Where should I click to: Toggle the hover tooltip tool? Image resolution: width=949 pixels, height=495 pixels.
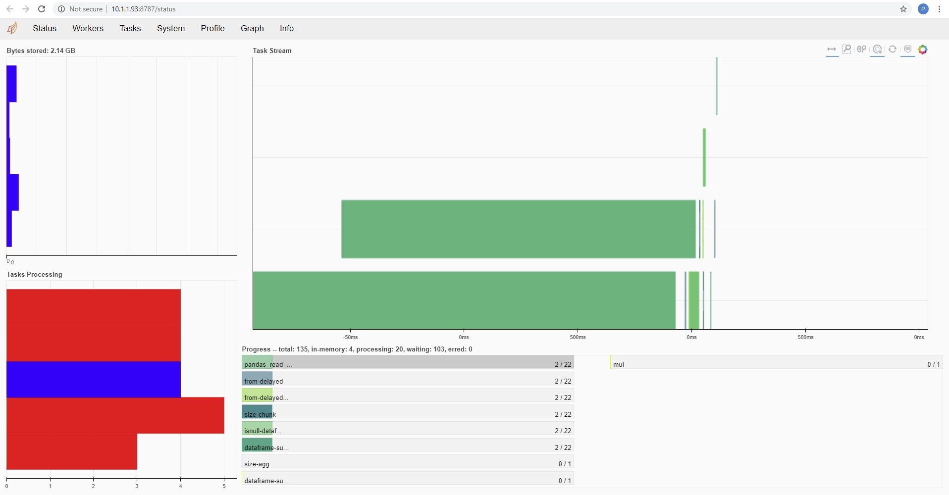(x=908, y=49)
